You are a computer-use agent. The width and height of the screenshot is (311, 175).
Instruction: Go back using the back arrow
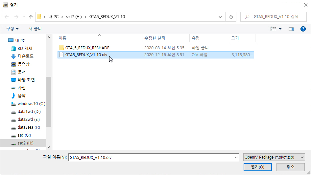pos(7,17)
